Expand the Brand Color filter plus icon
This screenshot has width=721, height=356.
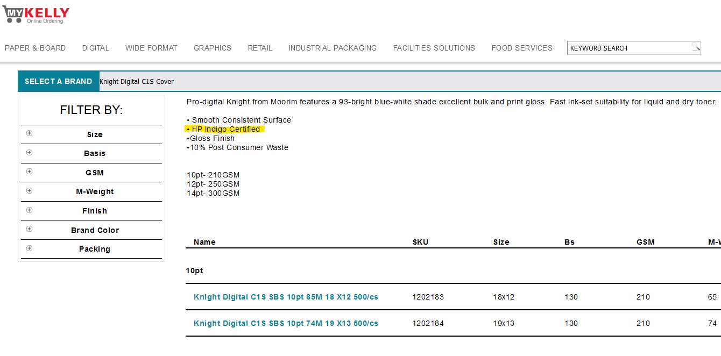point(29,229)
